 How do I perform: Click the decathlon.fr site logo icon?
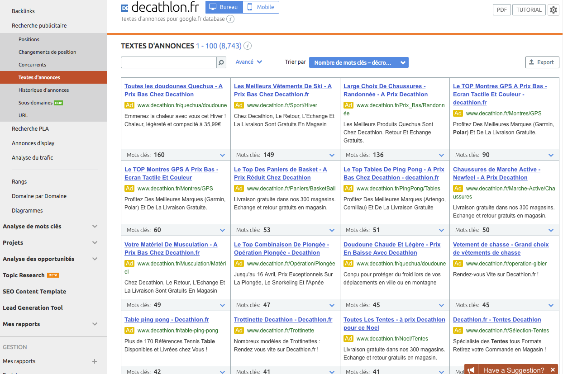(x=125, y=8)
